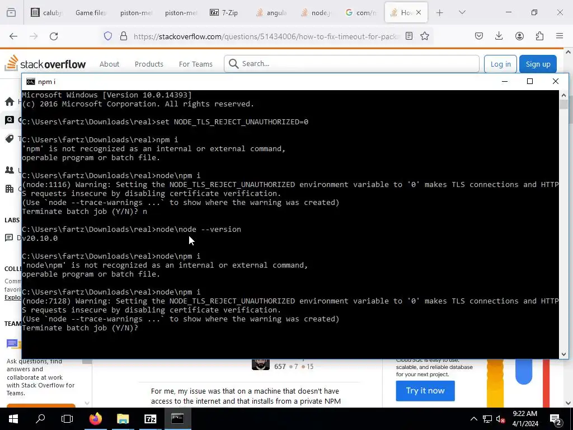Screen dimensions: 573x430
Task: Open the tracking protection shield icon
Action: 108,36
